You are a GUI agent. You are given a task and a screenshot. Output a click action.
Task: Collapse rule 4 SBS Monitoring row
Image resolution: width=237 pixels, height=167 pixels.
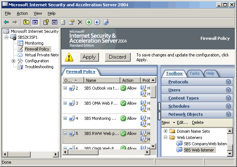tap(65, 118)
